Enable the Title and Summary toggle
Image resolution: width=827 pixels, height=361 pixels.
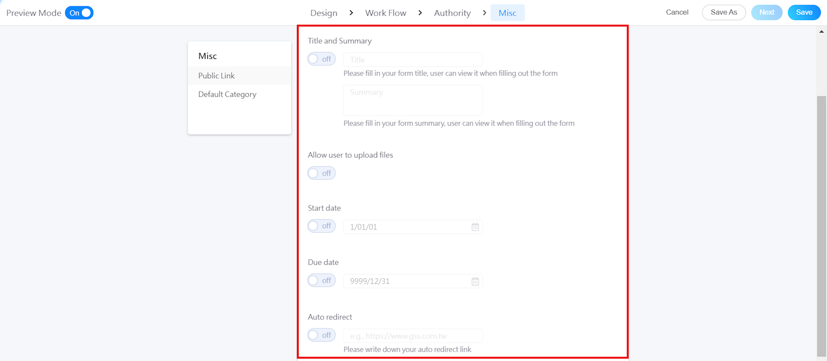point(321,59)
